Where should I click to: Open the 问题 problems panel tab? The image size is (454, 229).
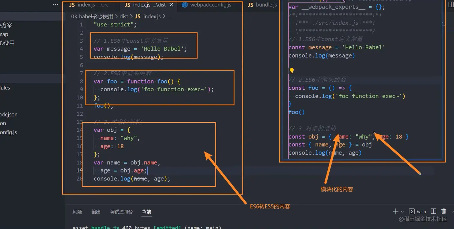pyautogui.click(x=77, y=212)
